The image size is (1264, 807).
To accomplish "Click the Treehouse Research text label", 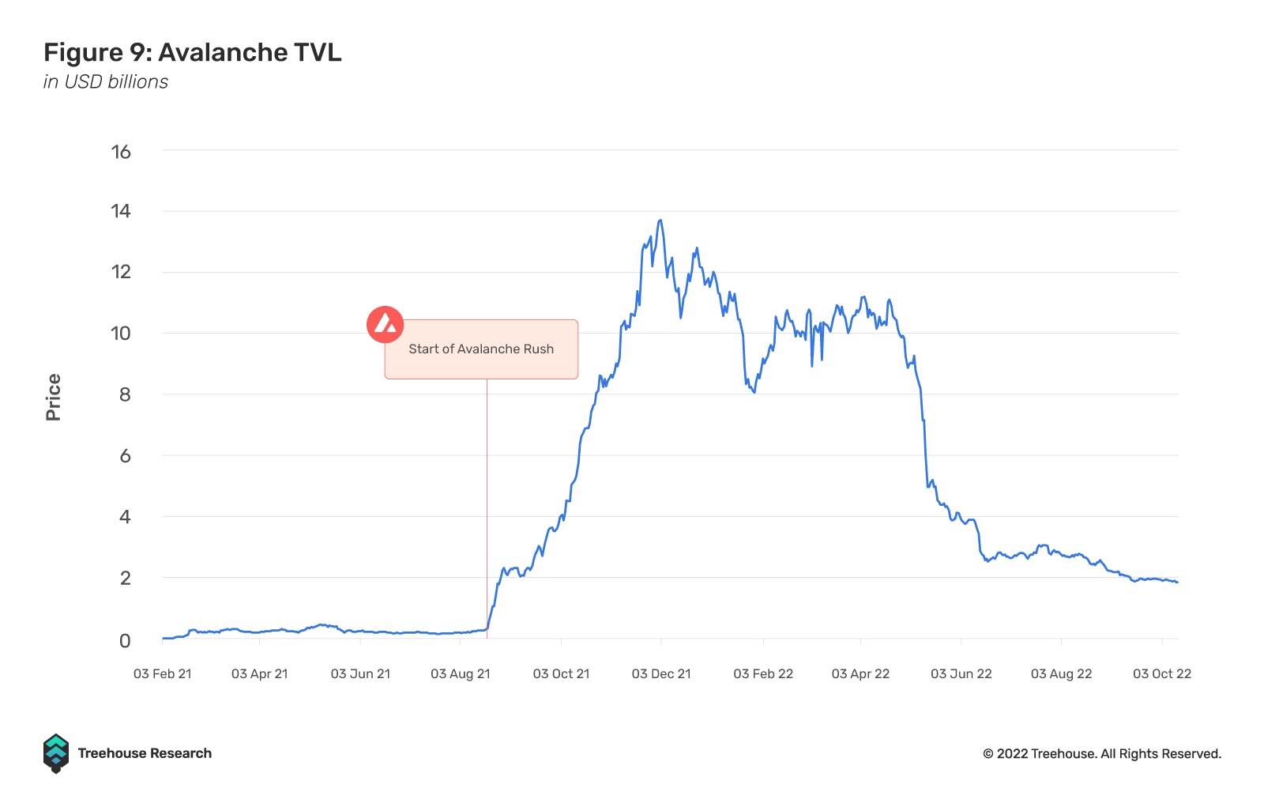I will [145, 753].
